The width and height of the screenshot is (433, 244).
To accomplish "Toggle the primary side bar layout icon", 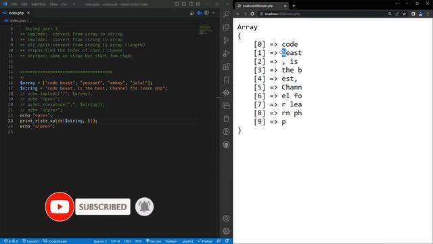I will (x=177, y=4).
